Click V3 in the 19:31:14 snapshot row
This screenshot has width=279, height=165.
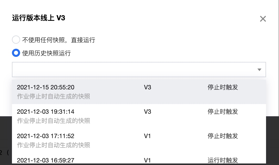(x=147, y=112)
